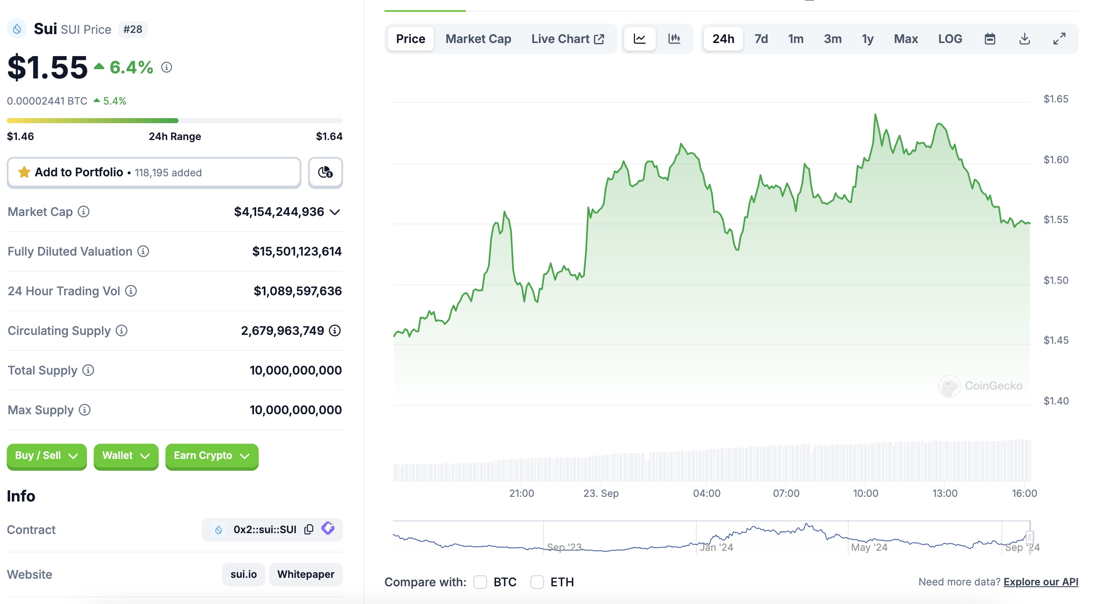Select the 7d time range

tap(761, 39)
